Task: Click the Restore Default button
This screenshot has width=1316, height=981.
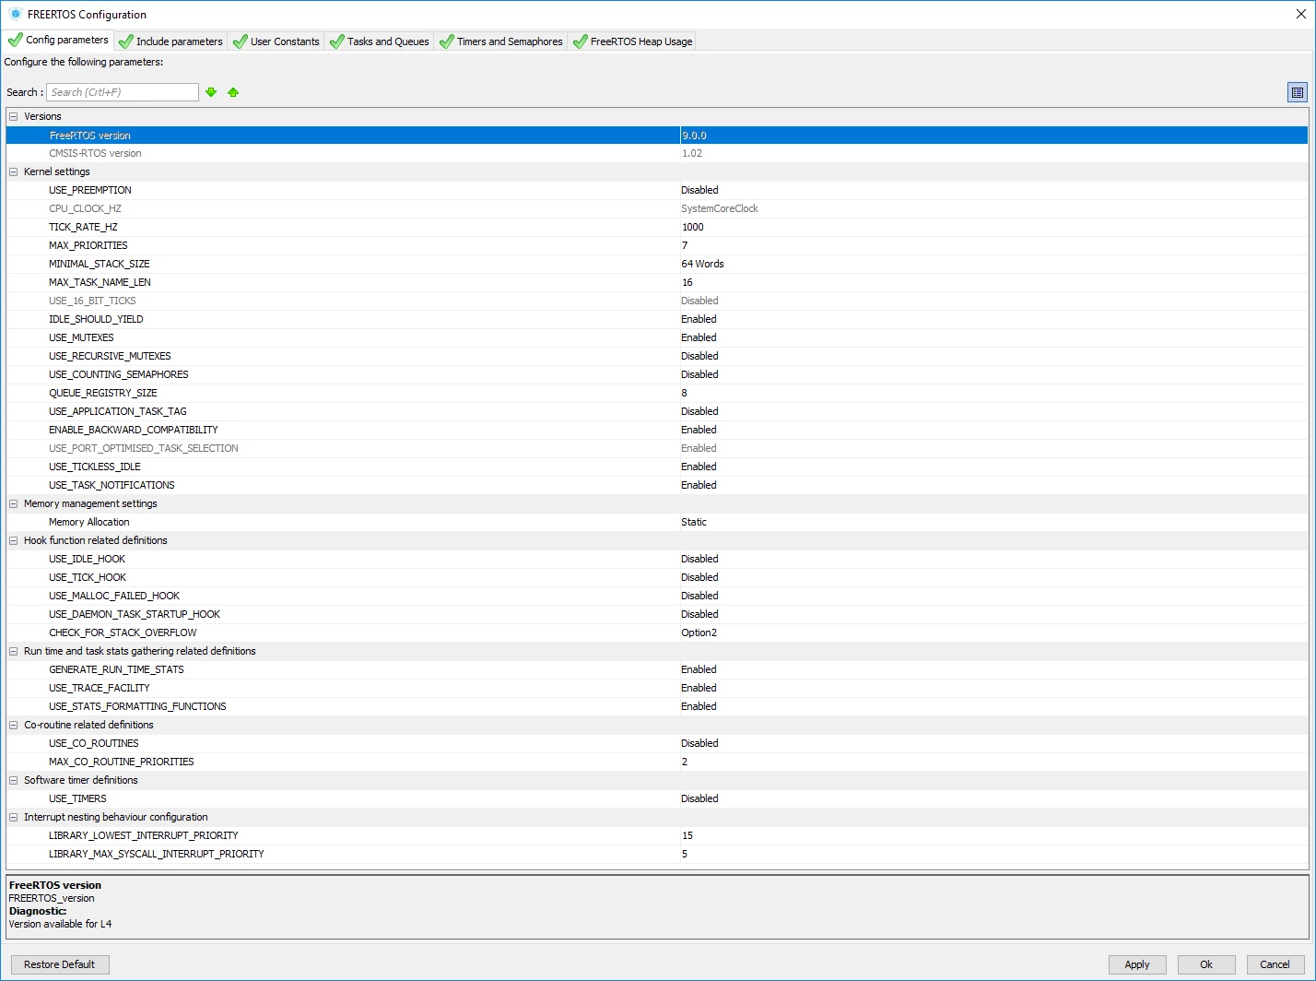Action: [x=60, y=964]
